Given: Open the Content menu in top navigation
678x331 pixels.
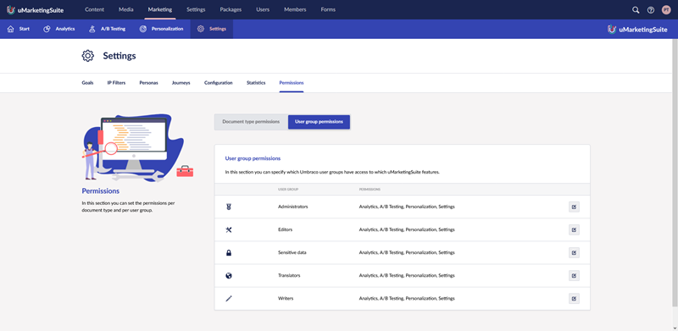Looking at the screenshot, I should [x=94, y=9].
